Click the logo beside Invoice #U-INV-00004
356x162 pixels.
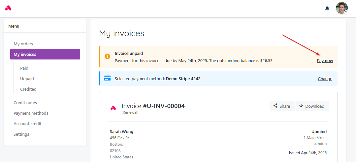click(x=113, y=108)
